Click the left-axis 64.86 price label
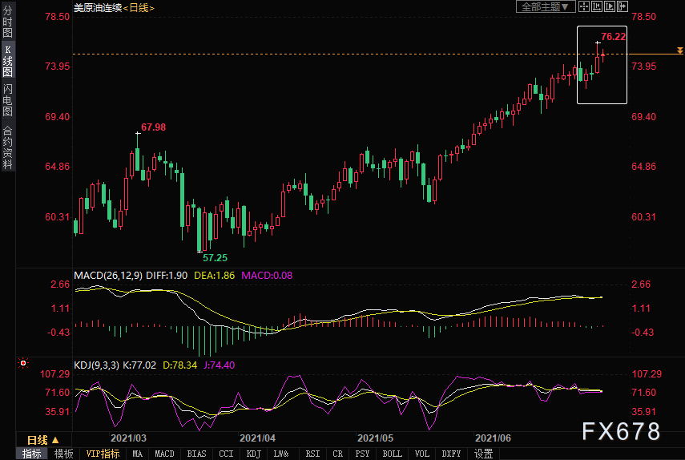Viewport: 685px width, 460px height. tap(57, 167)
